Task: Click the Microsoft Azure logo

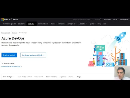Action: point(9,19)
